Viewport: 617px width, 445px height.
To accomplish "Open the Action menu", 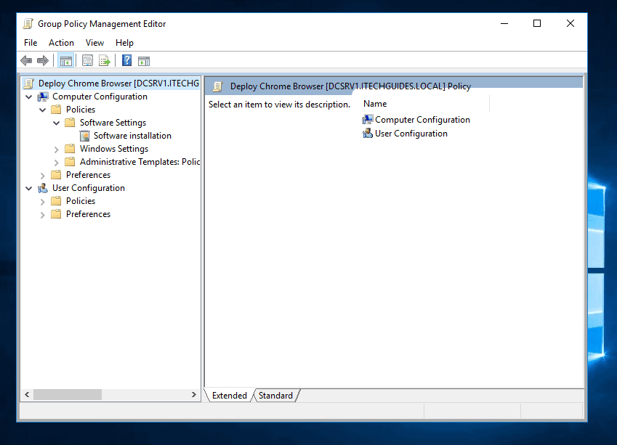I will (61, 43).
